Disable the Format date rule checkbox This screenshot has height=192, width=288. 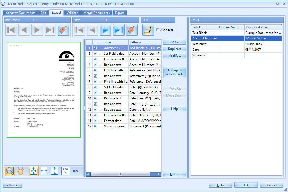pos(95,121)
